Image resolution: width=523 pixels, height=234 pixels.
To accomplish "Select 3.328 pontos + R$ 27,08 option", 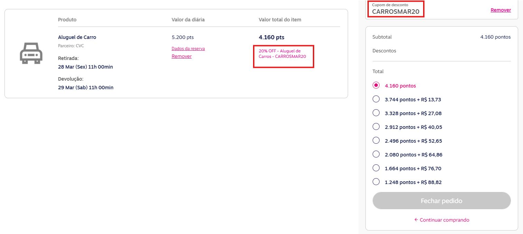I will coord(376,113).
